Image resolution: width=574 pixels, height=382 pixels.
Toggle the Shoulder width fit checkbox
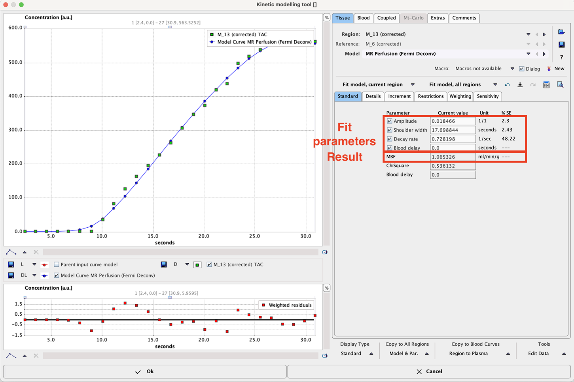[390, 130]
